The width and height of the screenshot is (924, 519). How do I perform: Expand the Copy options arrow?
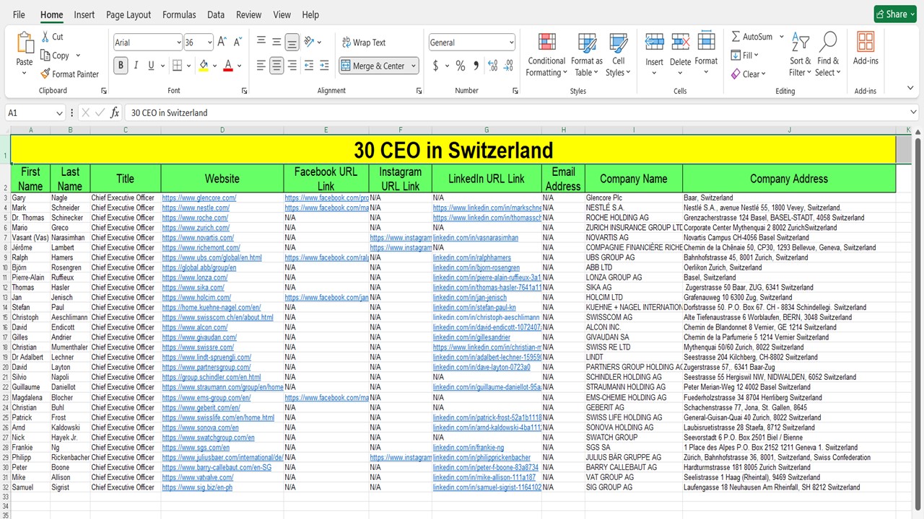pyautogui.click(x=78, y=56)
